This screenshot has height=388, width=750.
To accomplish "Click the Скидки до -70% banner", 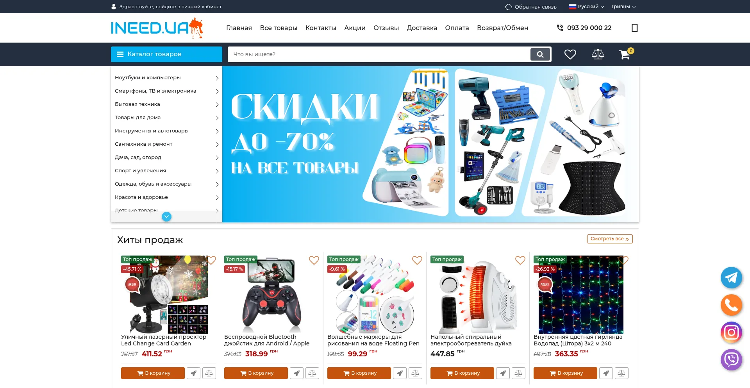I will [430, 144].
